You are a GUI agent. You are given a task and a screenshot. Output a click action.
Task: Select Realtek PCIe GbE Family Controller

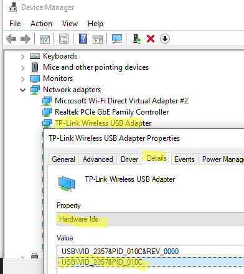pyautogui.click(x=111, y=112)
